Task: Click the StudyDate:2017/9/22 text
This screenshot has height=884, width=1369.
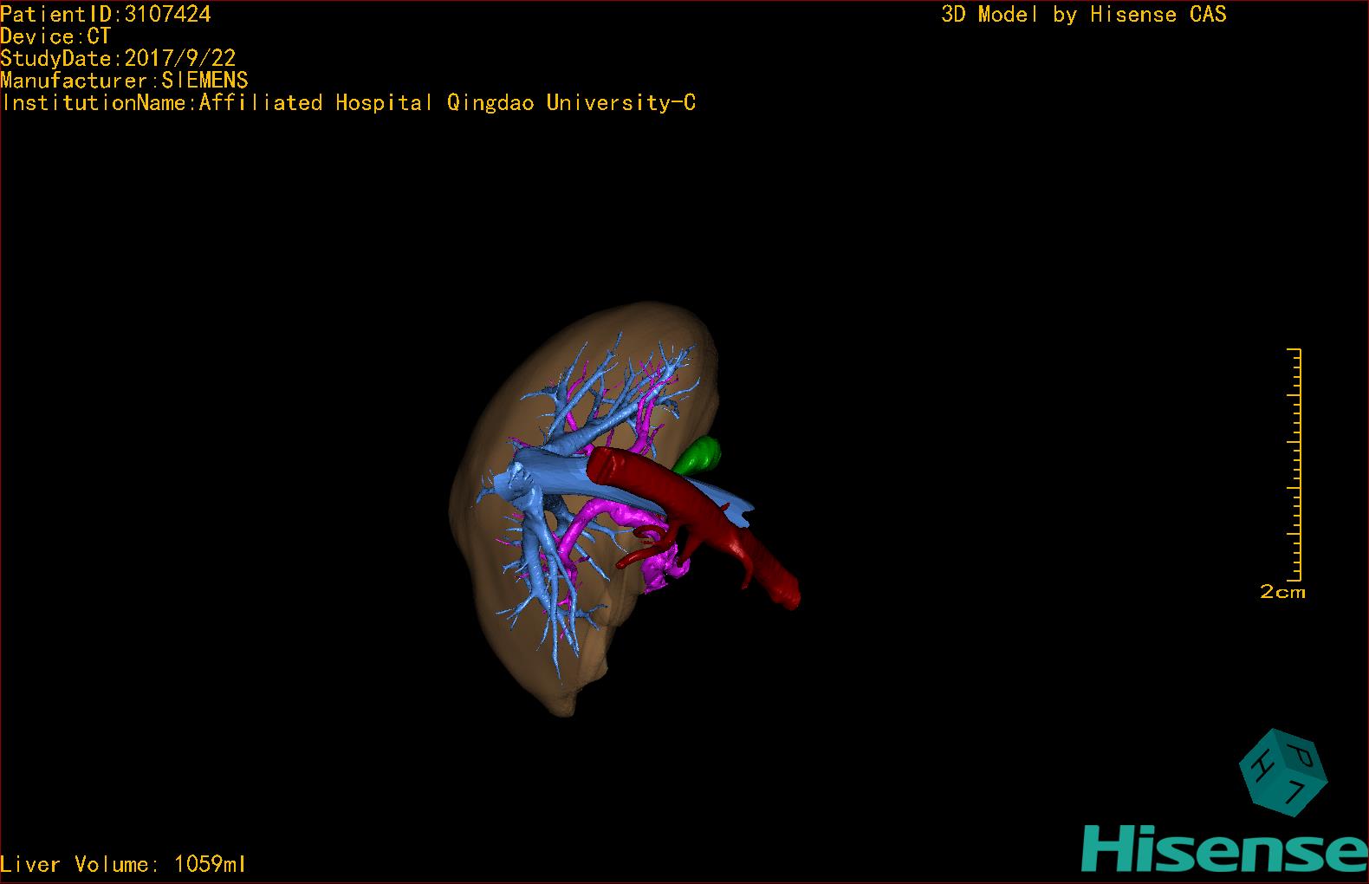Action: 119,58
